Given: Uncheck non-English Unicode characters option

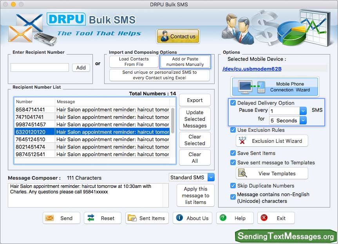Looking at the screenshot, I should 233,197.
